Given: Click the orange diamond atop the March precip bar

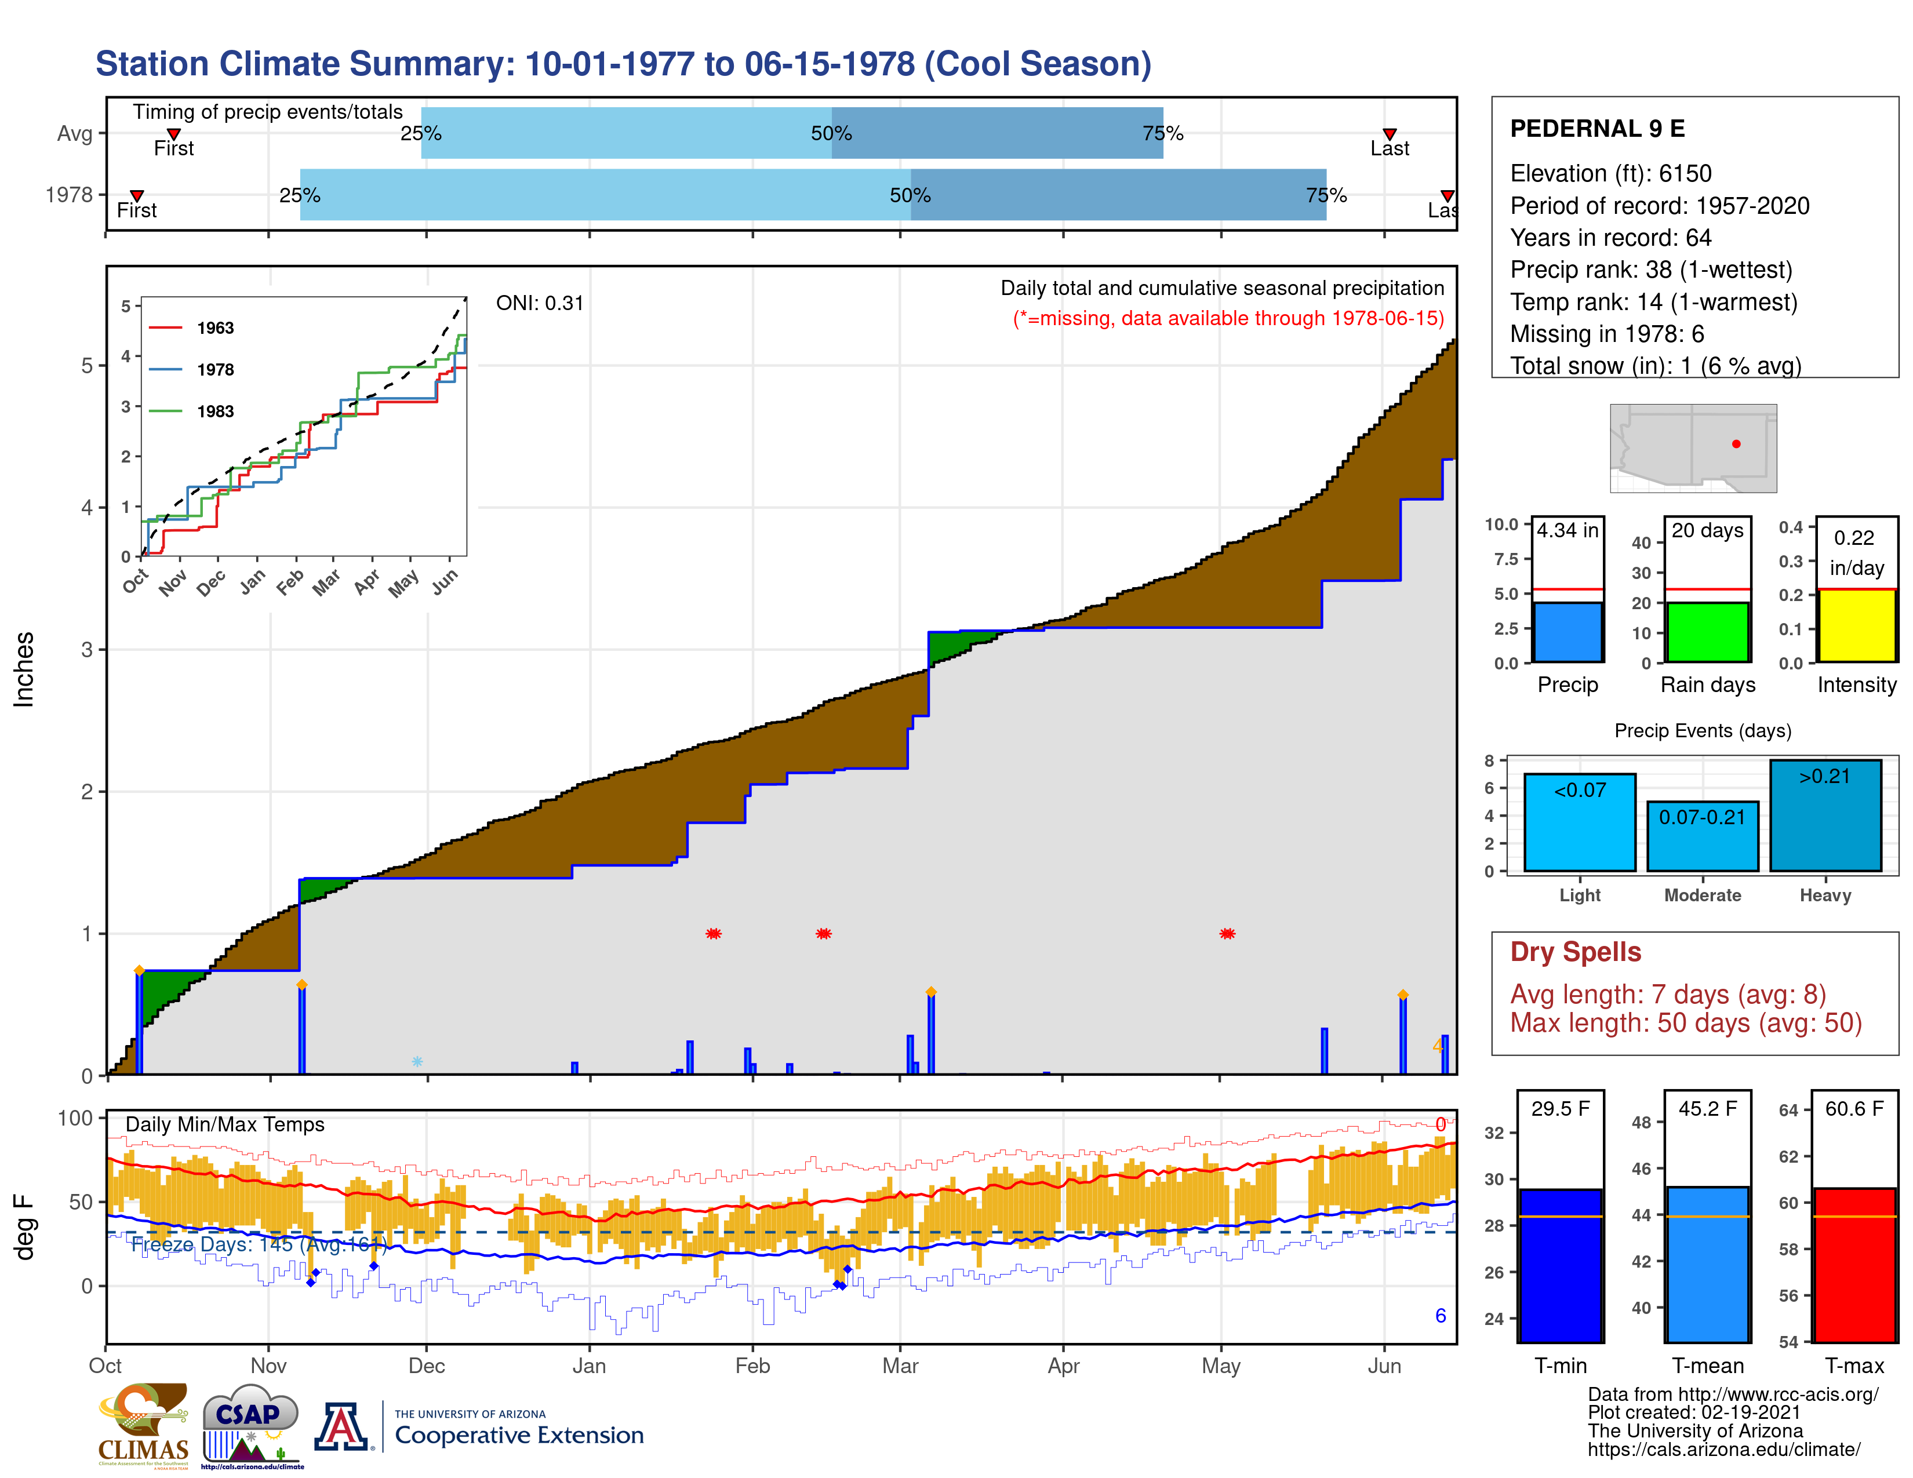Looking at the screenshot, I should (931, 992).
